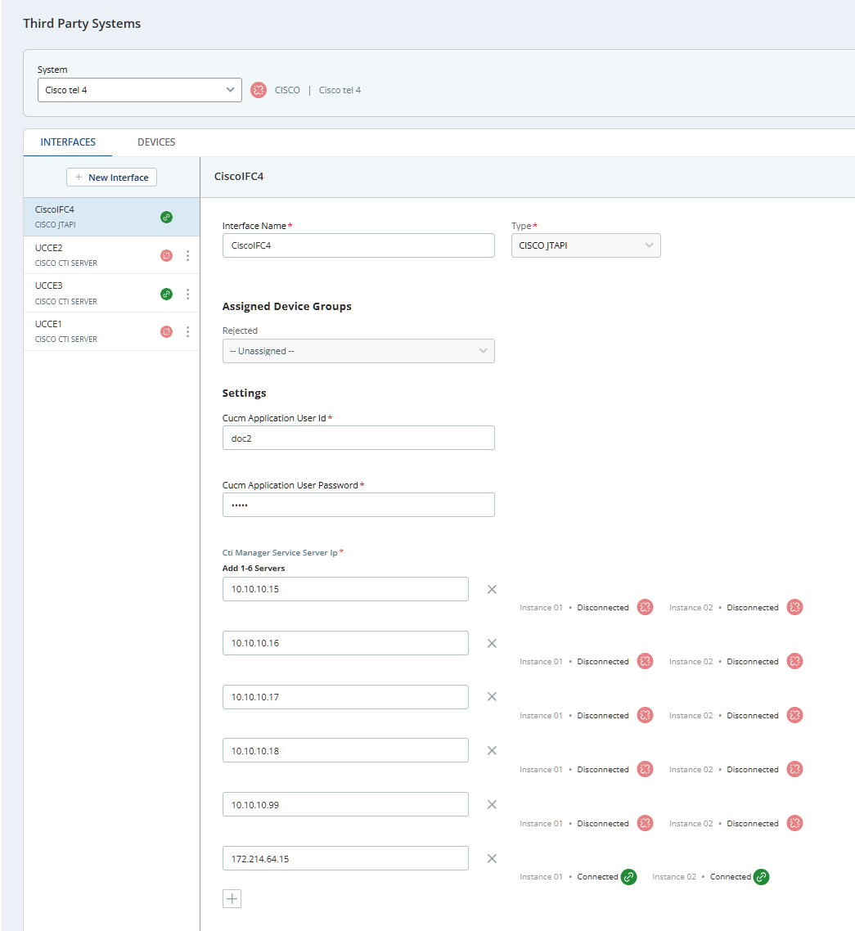Open the three-dot menu for UCCE3
The height and width of the screenshot is (931, 855).
tap(187, 294)
